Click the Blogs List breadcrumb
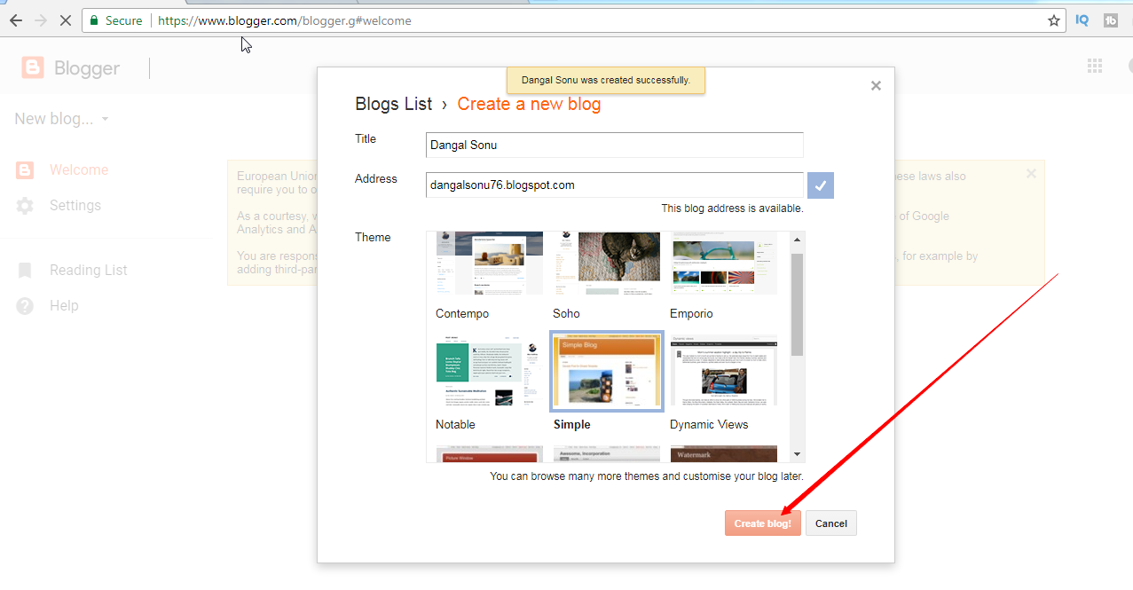The width and height of the screenshot is (1133, 590). [x=394, y=104]
